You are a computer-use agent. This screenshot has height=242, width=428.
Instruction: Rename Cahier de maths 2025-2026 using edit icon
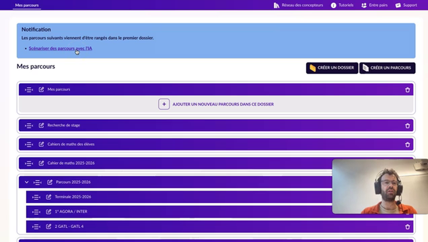(x=41, y=163)
